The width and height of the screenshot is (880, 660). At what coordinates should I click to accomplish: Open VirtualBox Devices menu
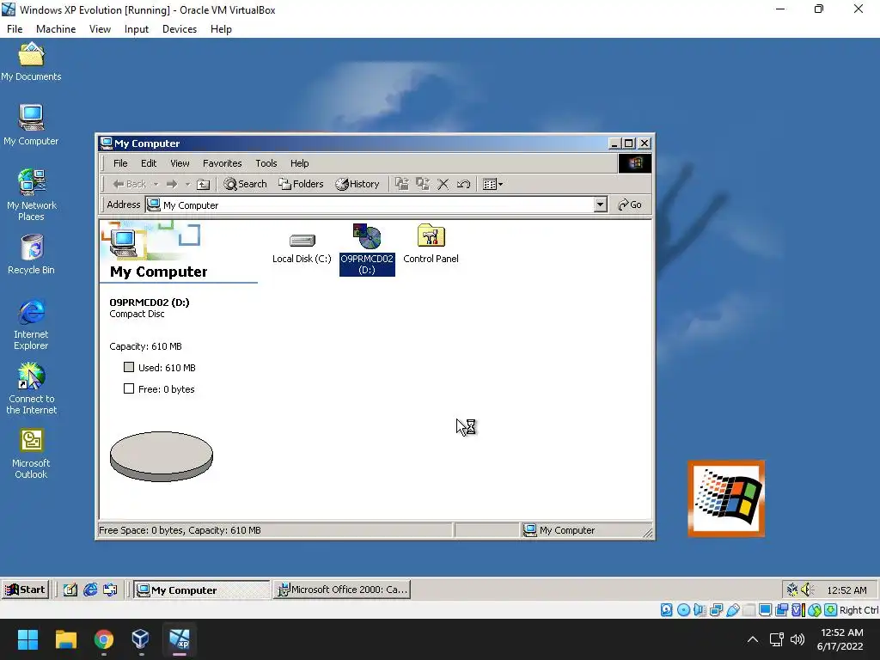tap(180, 29)
